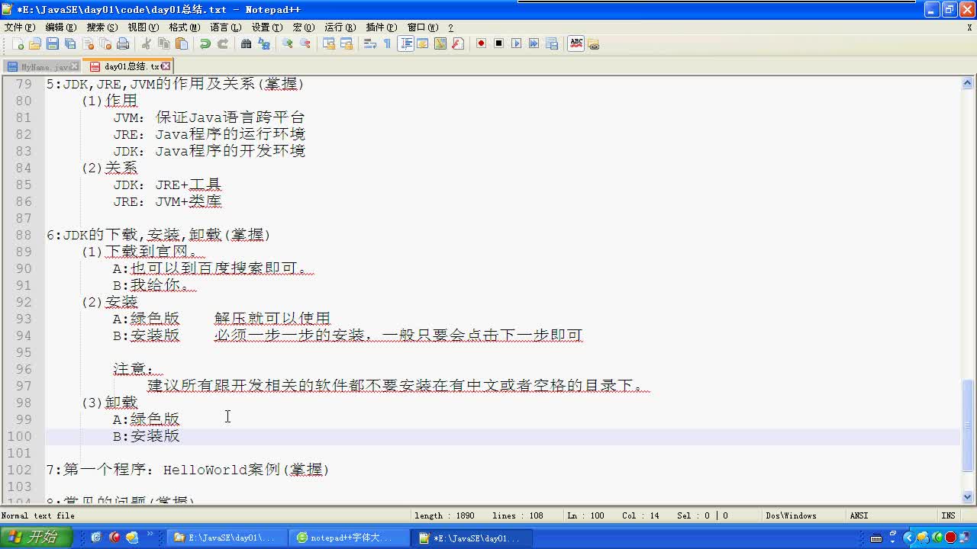Open the 运行(R) menu
The image size is (977, 549).
click(x=340, y=27)
